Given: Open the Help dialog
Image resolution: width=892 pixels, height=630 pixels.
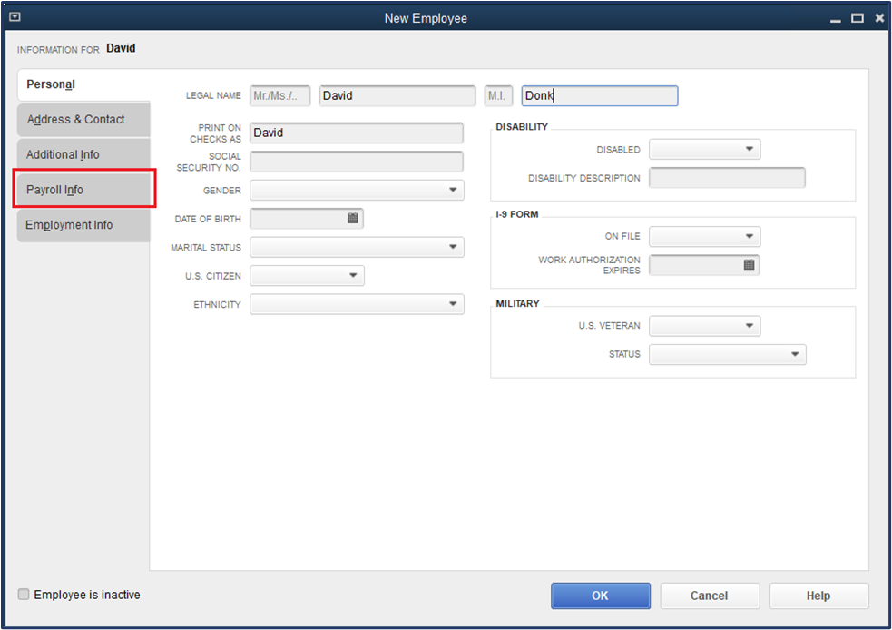Looking at the screenshot, I should (818, 596).
